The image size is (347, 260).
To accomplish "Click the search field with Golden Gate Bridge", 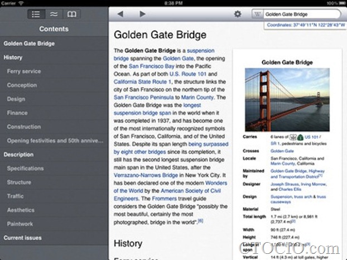I will pos(298,14).
